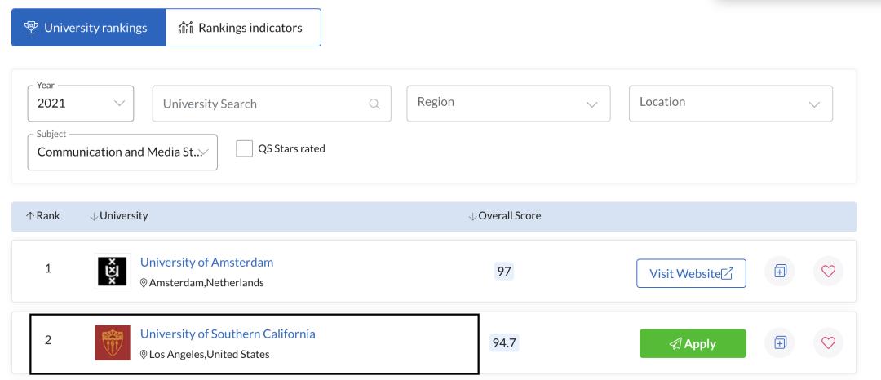881x380 pixels.
Task: Switch to the Rankings indicators tab
Action: click(243, 28)
